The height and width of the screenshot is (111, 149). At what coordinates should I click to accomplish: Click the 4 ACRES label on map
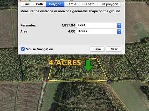point(65,63)
